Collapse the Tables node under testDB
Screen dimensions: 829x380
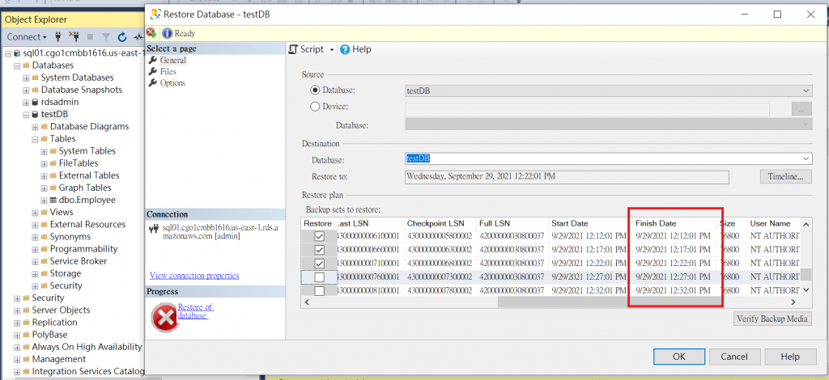pyautogui.click(x=36, y=139)
